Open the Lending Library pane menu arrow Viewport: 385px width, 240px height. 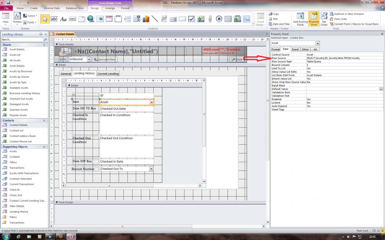(x=41, y=34)
